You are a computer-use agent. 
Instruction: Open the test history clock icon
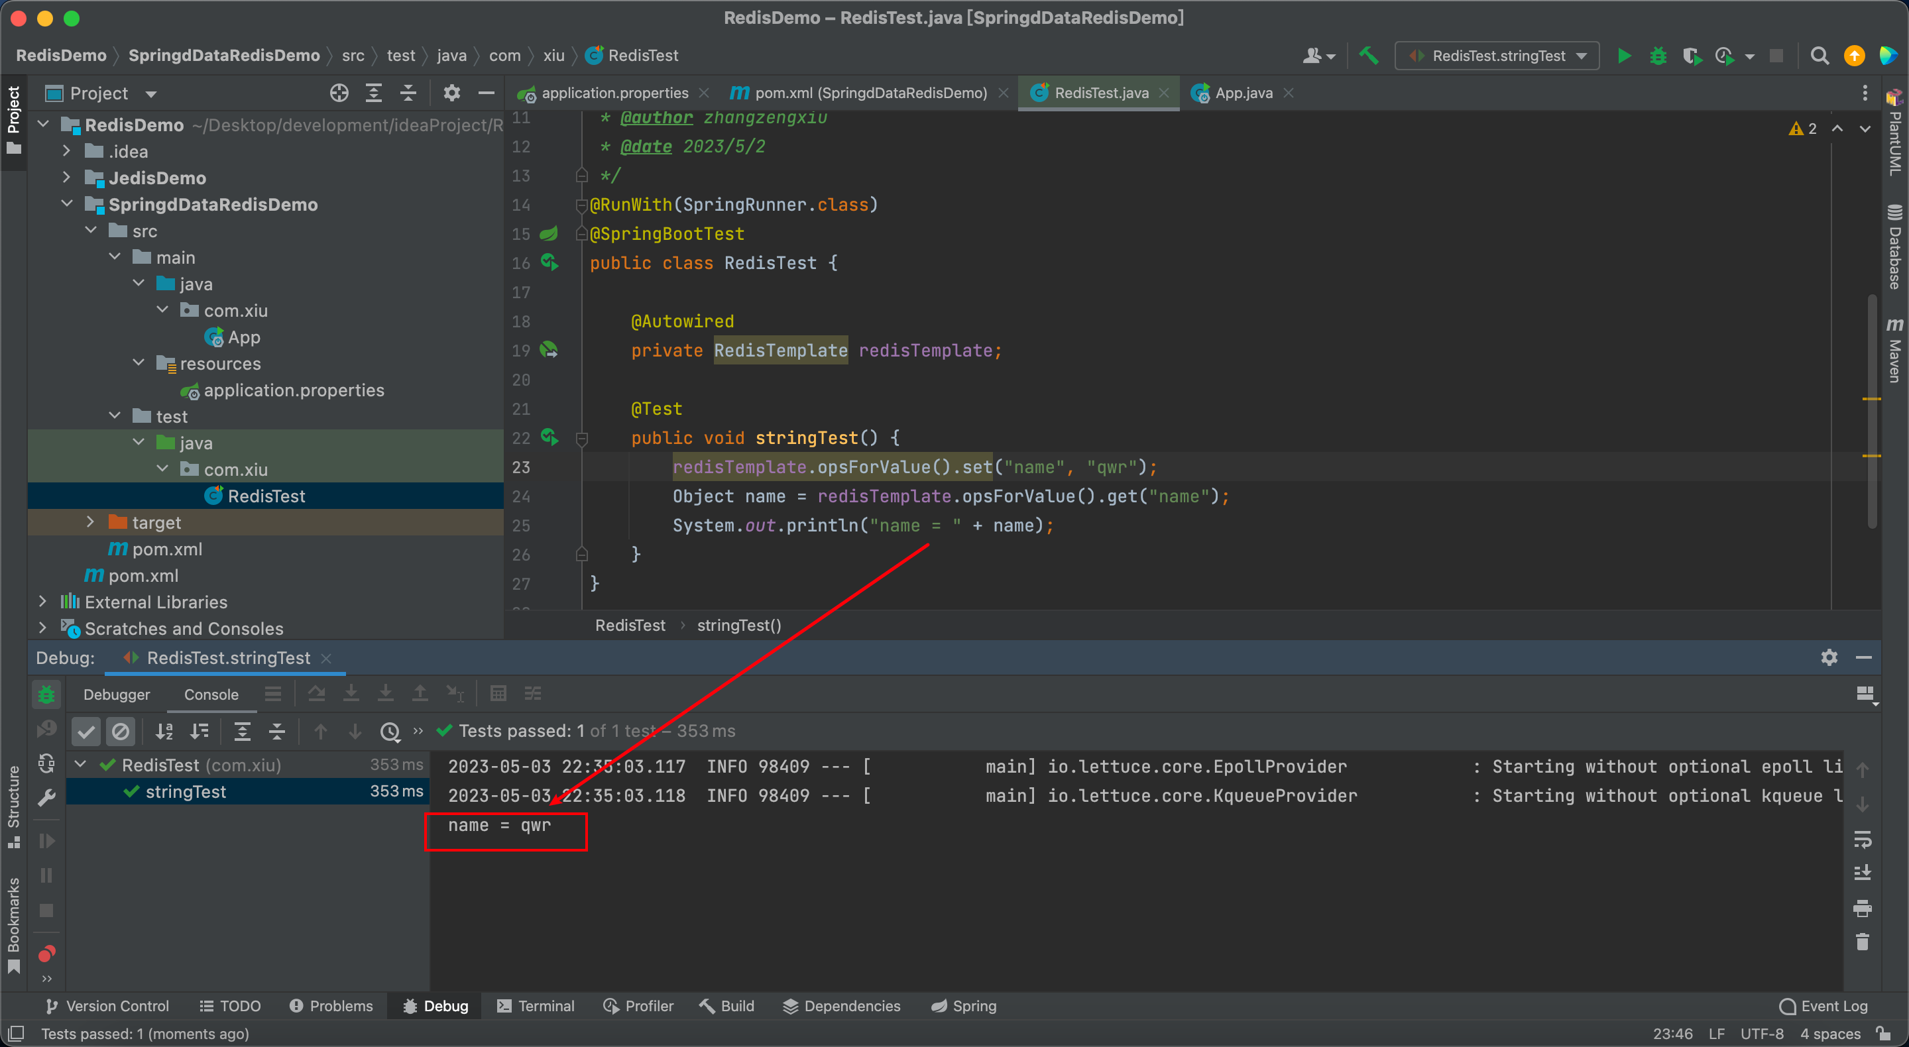click(x=390, y=732)
